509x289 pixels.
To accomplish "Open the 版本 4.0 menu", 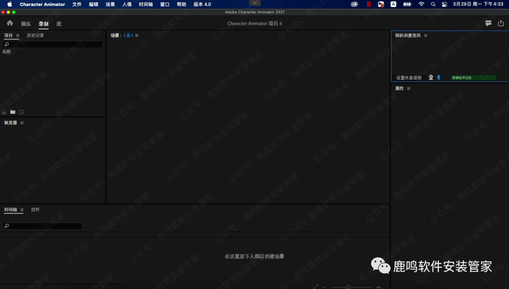I will pos(202,4).
